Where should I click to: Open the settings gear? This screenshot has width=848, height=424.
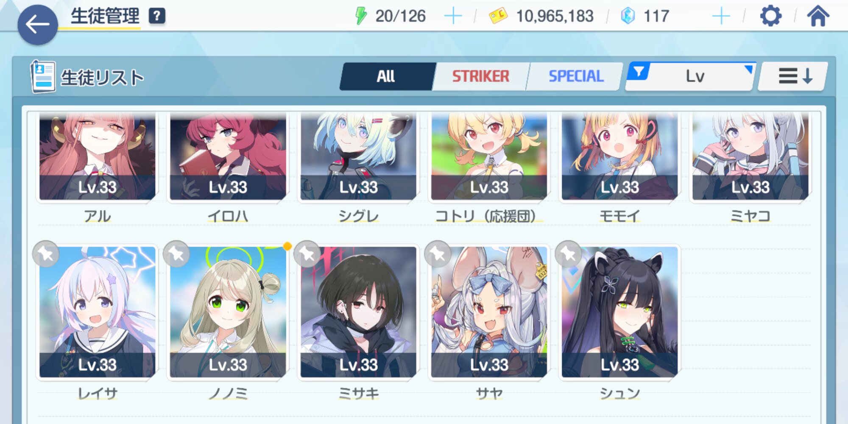[770, 16]
